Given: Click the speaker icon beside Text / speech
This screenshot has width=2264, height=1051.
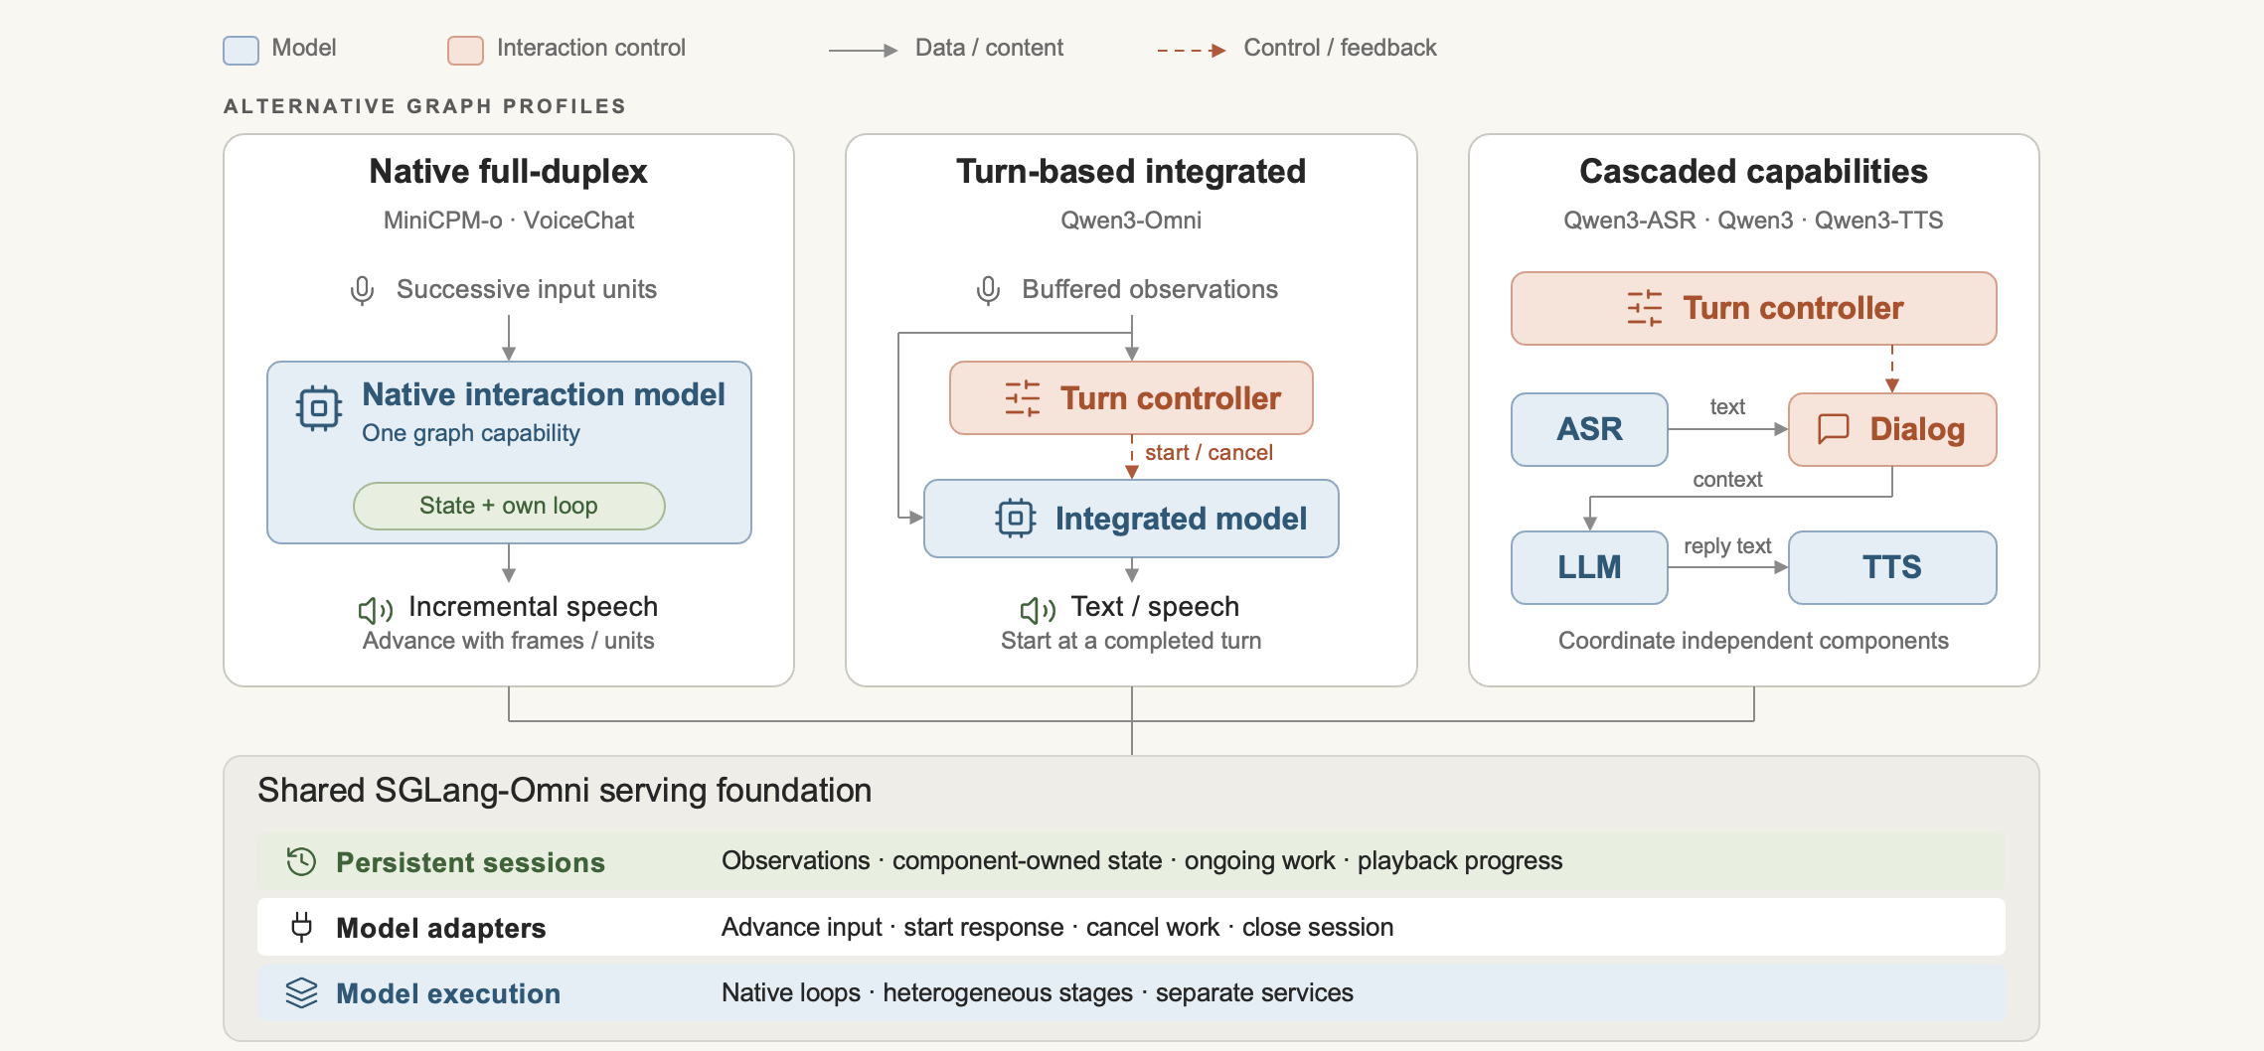Looking at the screenshot, I should (1039, 609).
